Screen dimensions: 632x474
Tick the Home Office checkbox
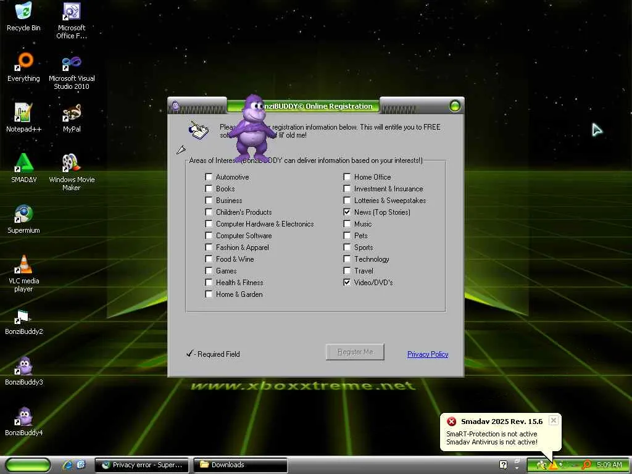tap(347, 177)
